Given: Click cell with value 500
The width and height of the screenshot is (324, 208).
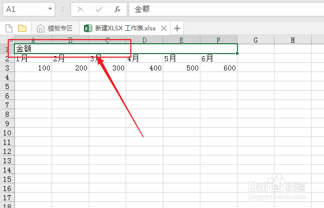Looking at the screenshot, I should point(182,68).
